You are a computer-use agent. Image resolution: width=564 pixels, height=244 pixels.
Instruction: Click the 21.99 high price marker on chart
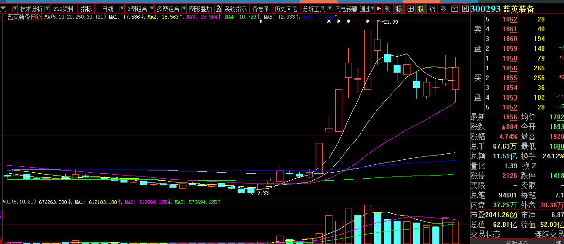[x=390, y=22]
